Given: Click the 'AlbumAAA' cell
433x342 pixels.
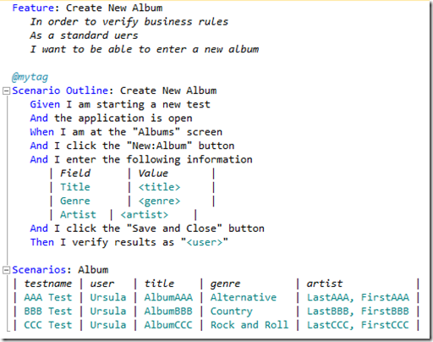Looking at the screenshot, I should pyautogui.click(x=168, y=297).
